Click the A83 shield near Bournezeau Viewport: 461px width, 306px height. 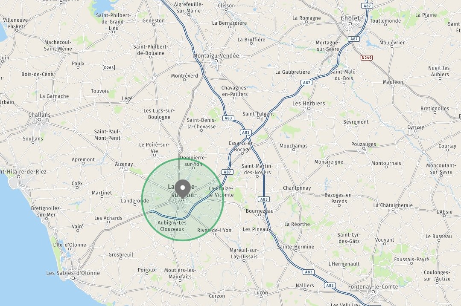[264, 199]
